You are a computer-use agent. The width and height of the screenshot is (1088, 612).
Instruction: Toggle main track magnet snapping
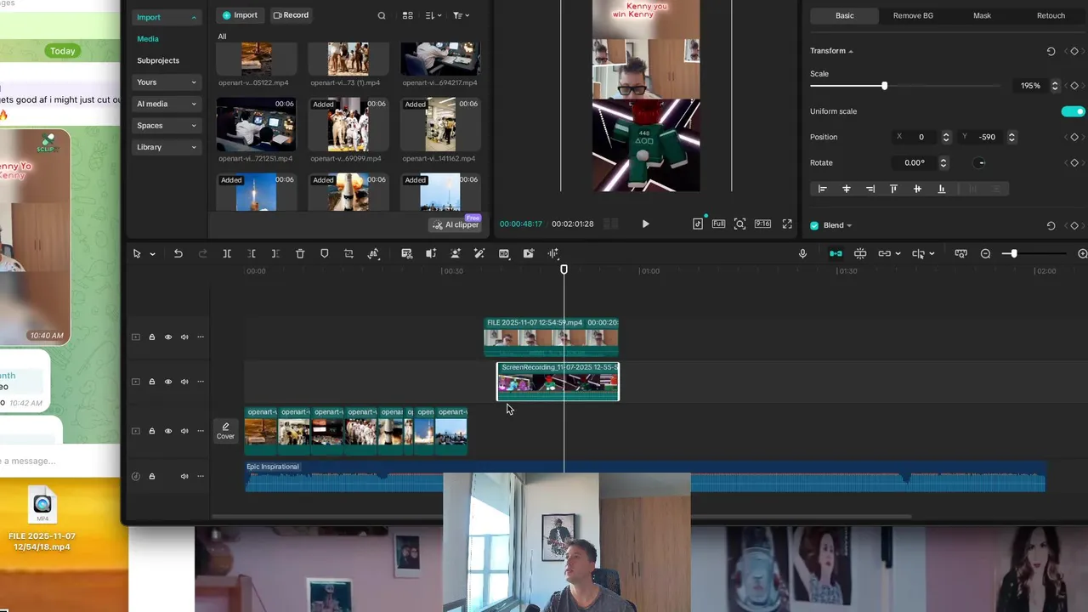point(836,253)
